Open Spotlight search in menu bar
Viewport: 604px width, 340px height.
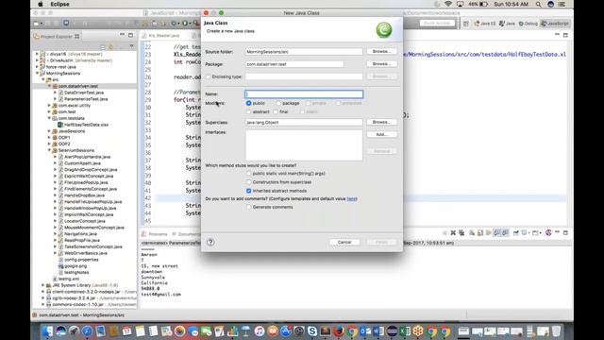pyautogui.click(x=538, y=4)
